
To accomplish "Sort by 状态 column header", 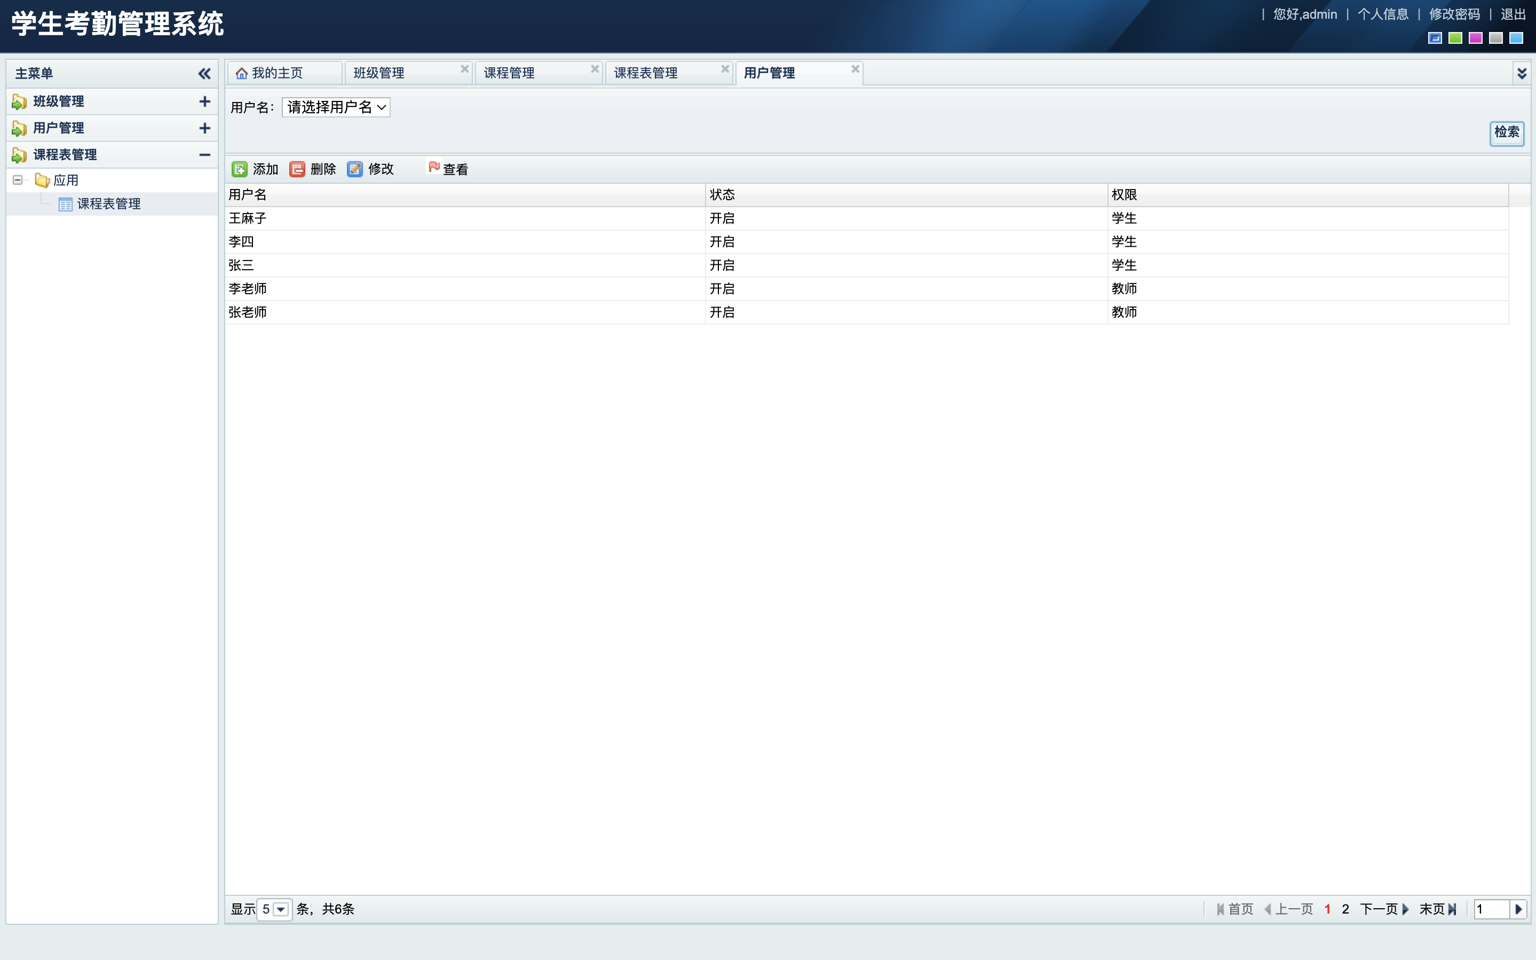I will [906, 195].
